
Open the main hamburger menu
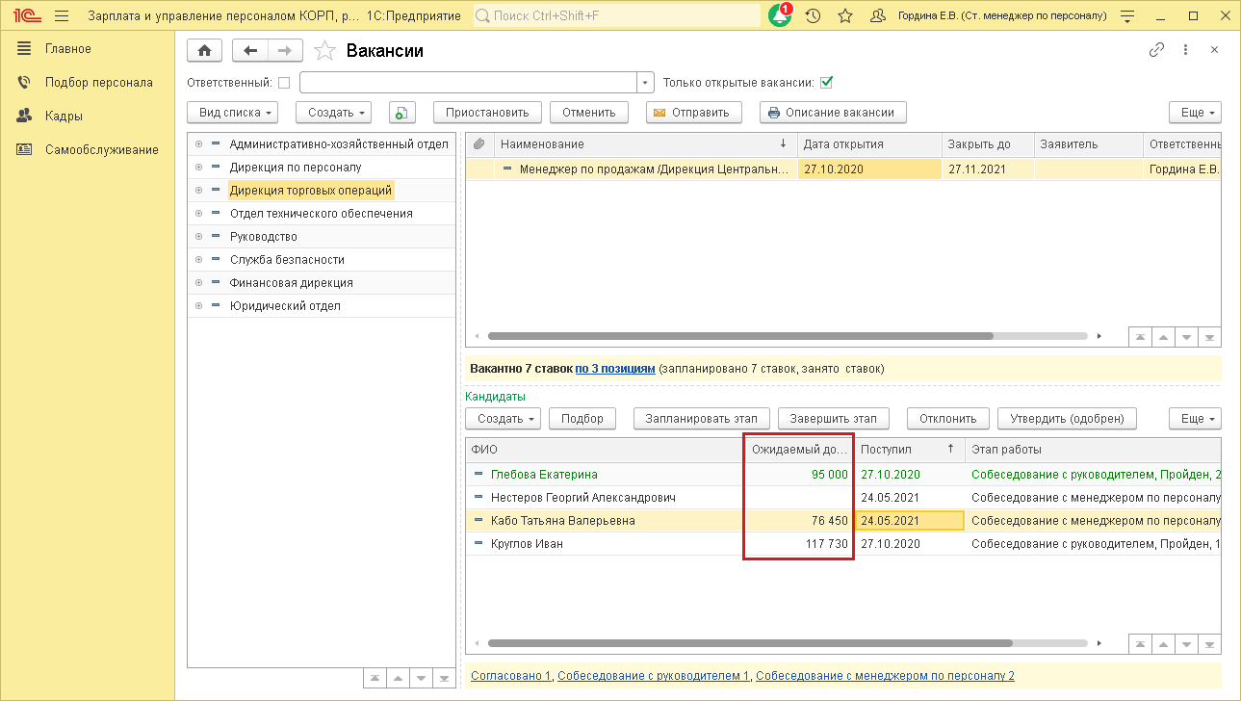point(62,16)
